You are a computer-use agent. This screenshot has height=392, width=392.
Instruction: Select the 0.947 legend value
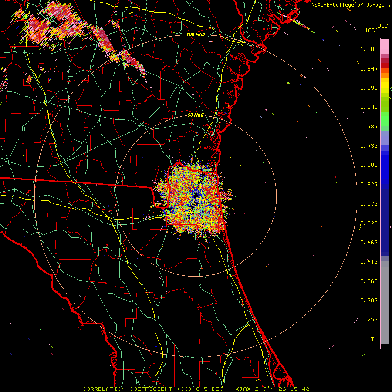point(369,68)
